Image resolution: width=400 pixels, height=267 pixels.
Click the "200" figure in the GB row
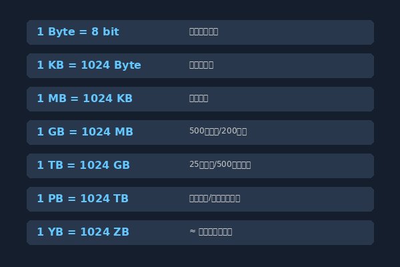tap(229, 131)
